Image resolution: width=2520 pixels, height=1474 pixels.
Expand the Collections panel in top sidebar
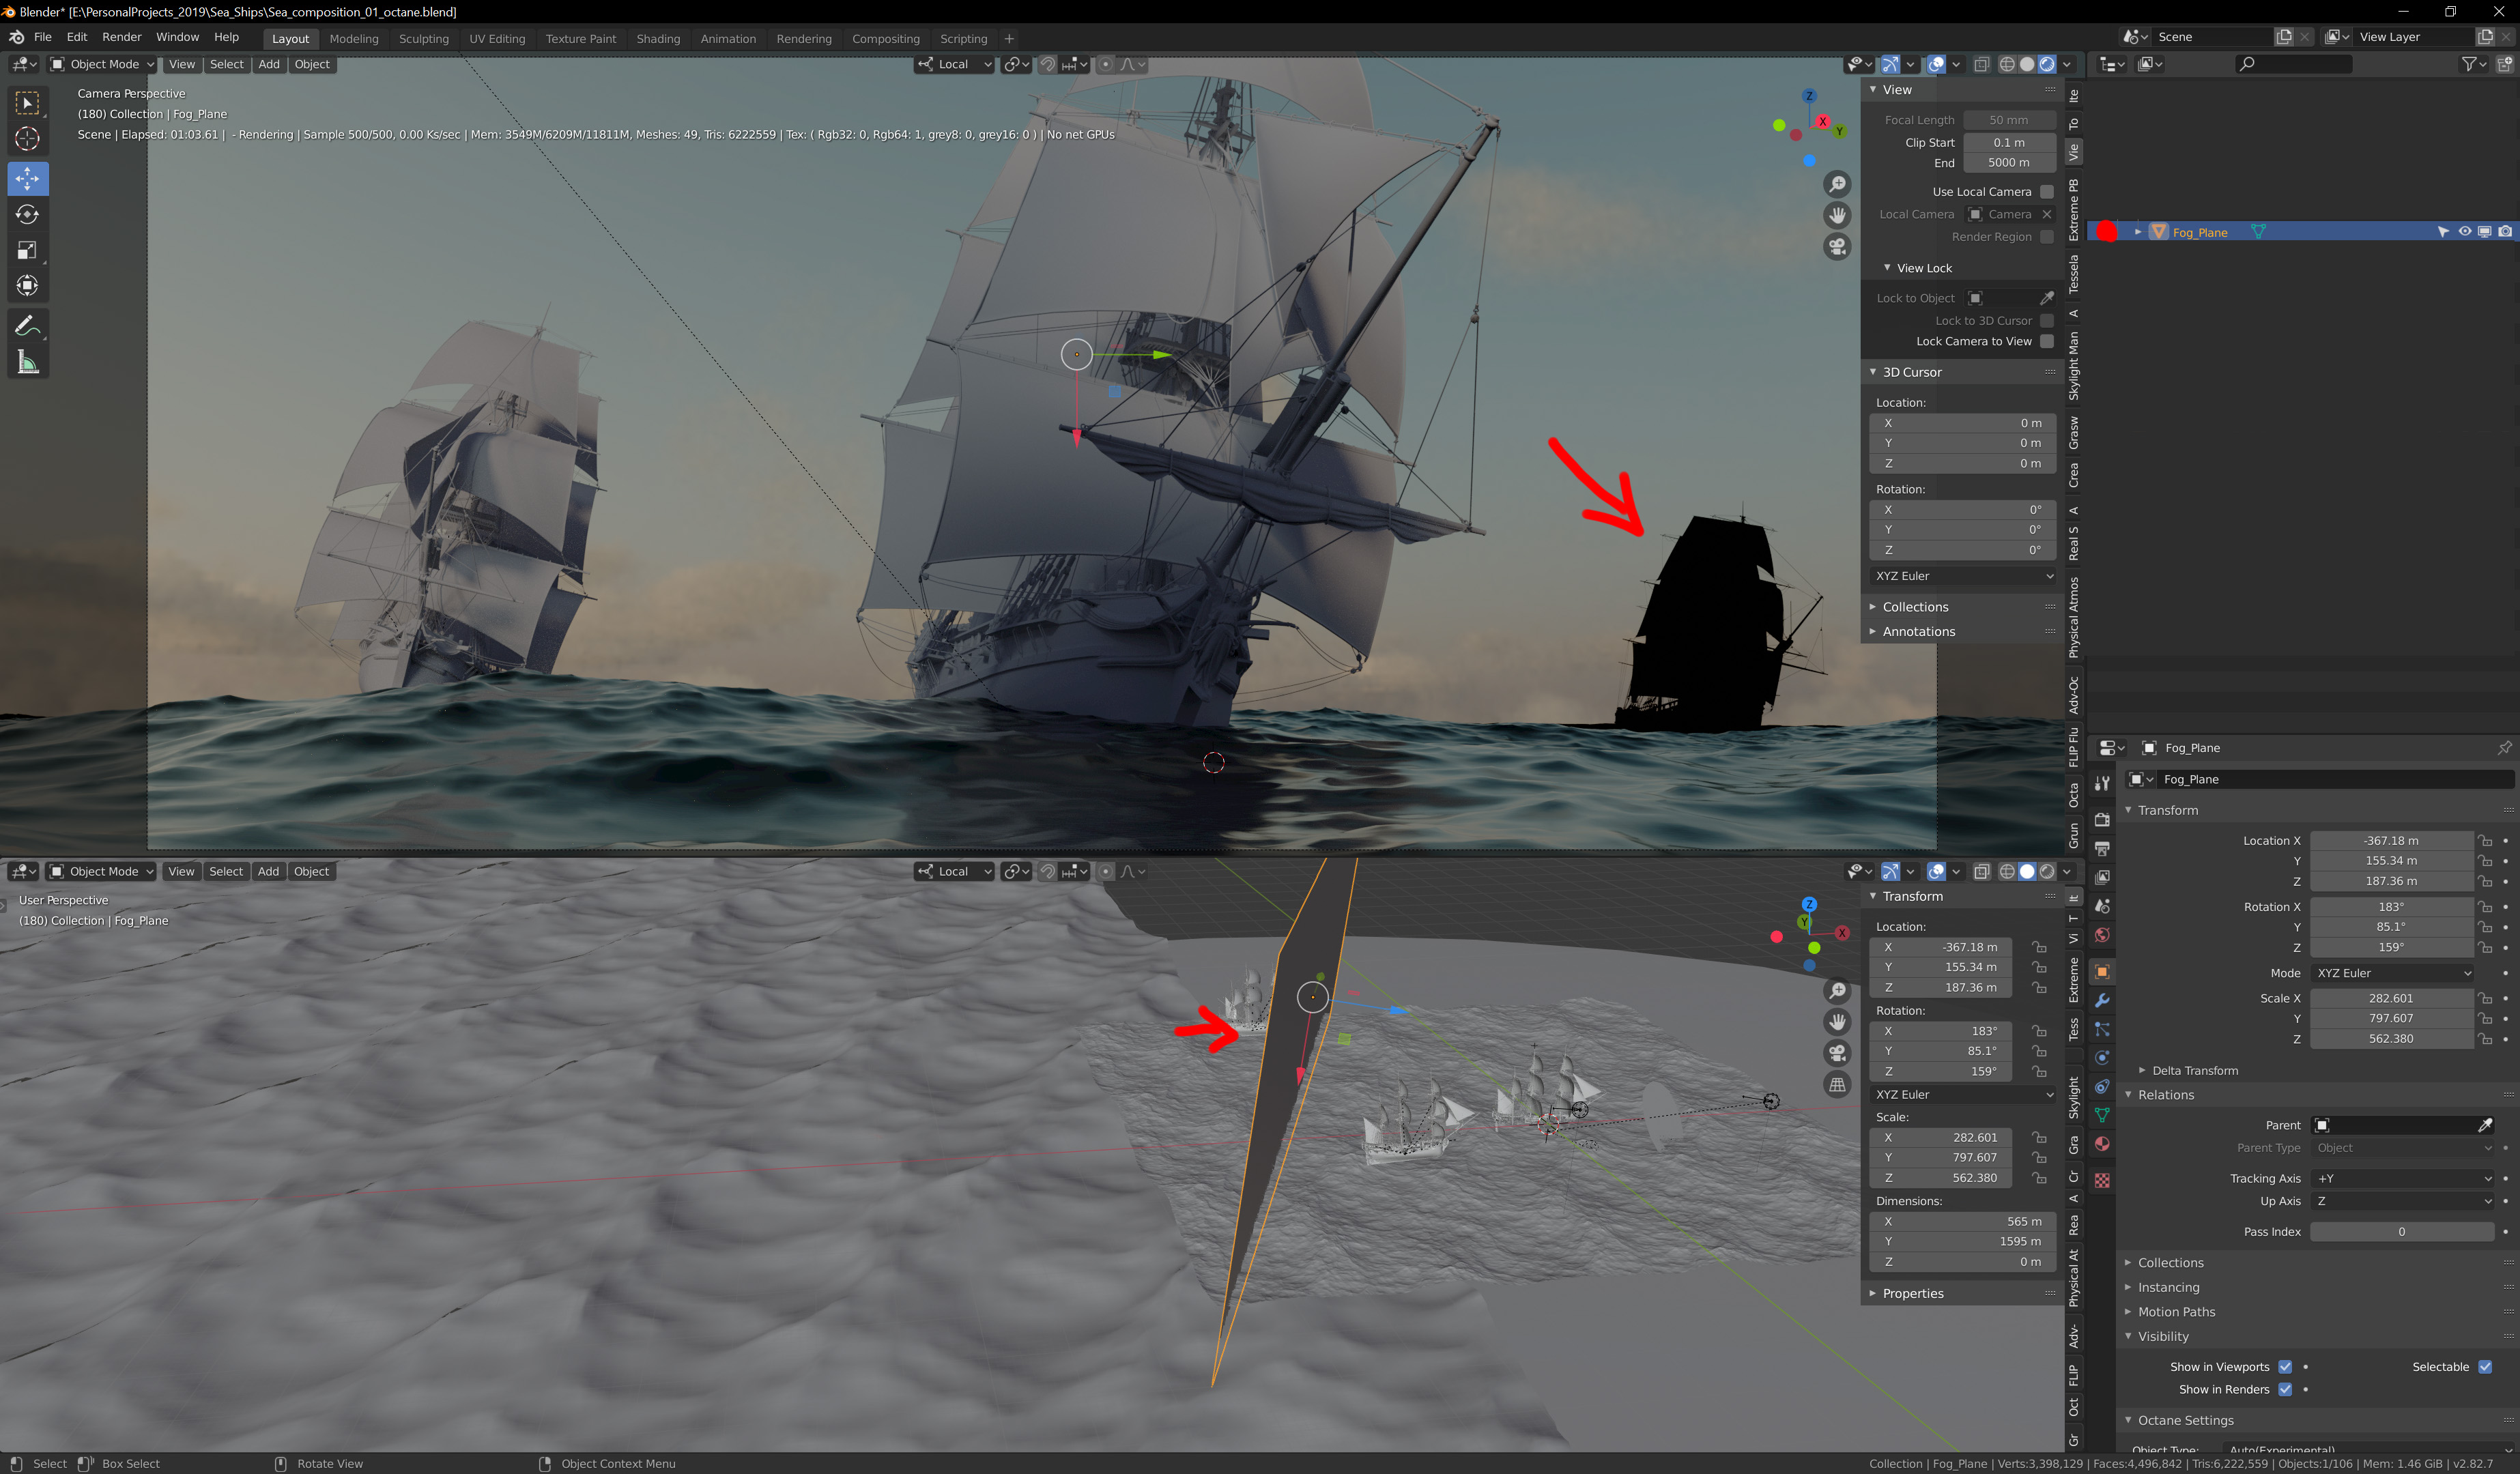1915,607
